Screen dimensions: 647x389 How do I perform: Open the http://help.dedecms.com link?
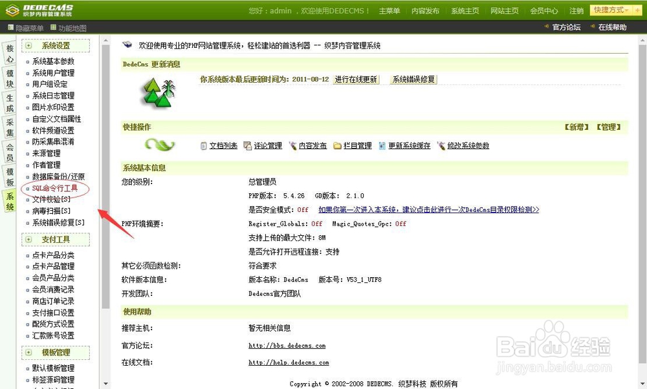pyautogui.click(x=289, y=363)
